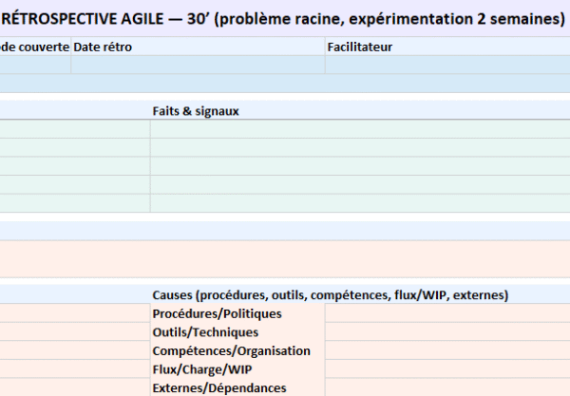Click the large empty orange cell above Causes
The height and width of the screenshot is (396, 570).
(x=285, y=258)
